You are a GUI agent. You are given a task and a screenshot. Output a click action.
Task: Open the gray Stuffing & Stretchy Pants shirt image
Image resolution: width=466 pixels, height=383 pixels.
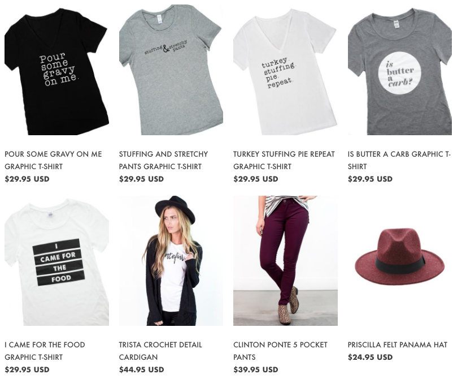(171, 70)
